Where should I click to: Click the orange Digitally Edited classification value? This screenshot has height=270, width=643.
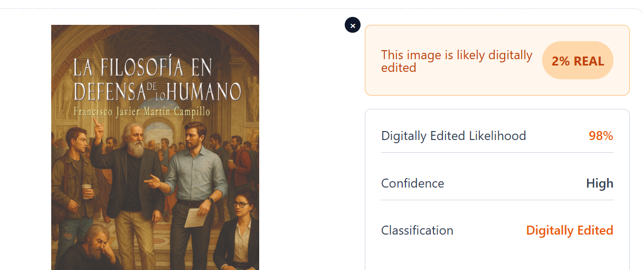569,230
